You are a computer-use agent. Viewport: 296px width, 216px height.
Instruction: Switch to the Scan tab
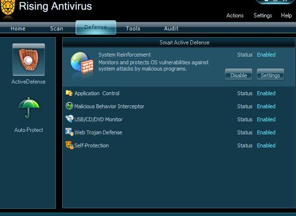tap(56, 29)
